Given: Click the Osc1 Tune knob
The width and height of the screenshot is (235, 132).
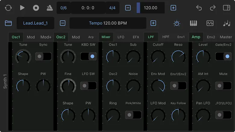Looking at the screenshot, I should coord(23,57).
